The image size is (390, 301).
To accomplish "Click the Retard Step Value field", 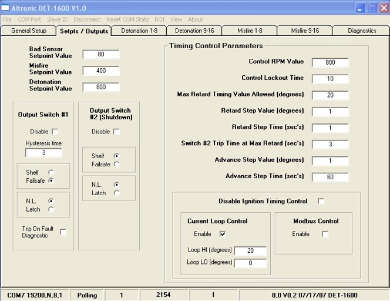I will tap(330, 112).
